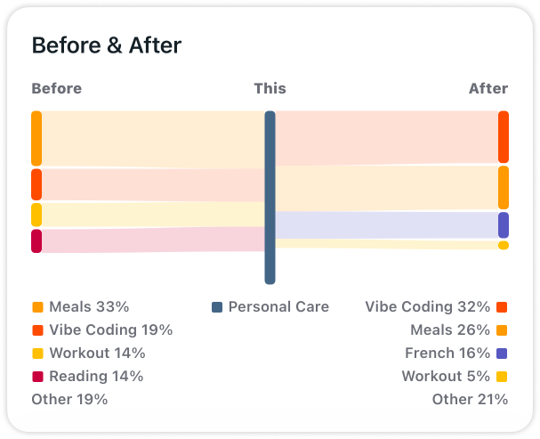Select the Reading node in Before column
The width and height of the screenshot is (540, 439).
point(36,240)
